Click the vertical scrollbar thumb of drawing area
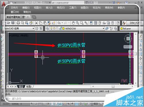This screenshot has height=107, width=144. coord(136,54)
